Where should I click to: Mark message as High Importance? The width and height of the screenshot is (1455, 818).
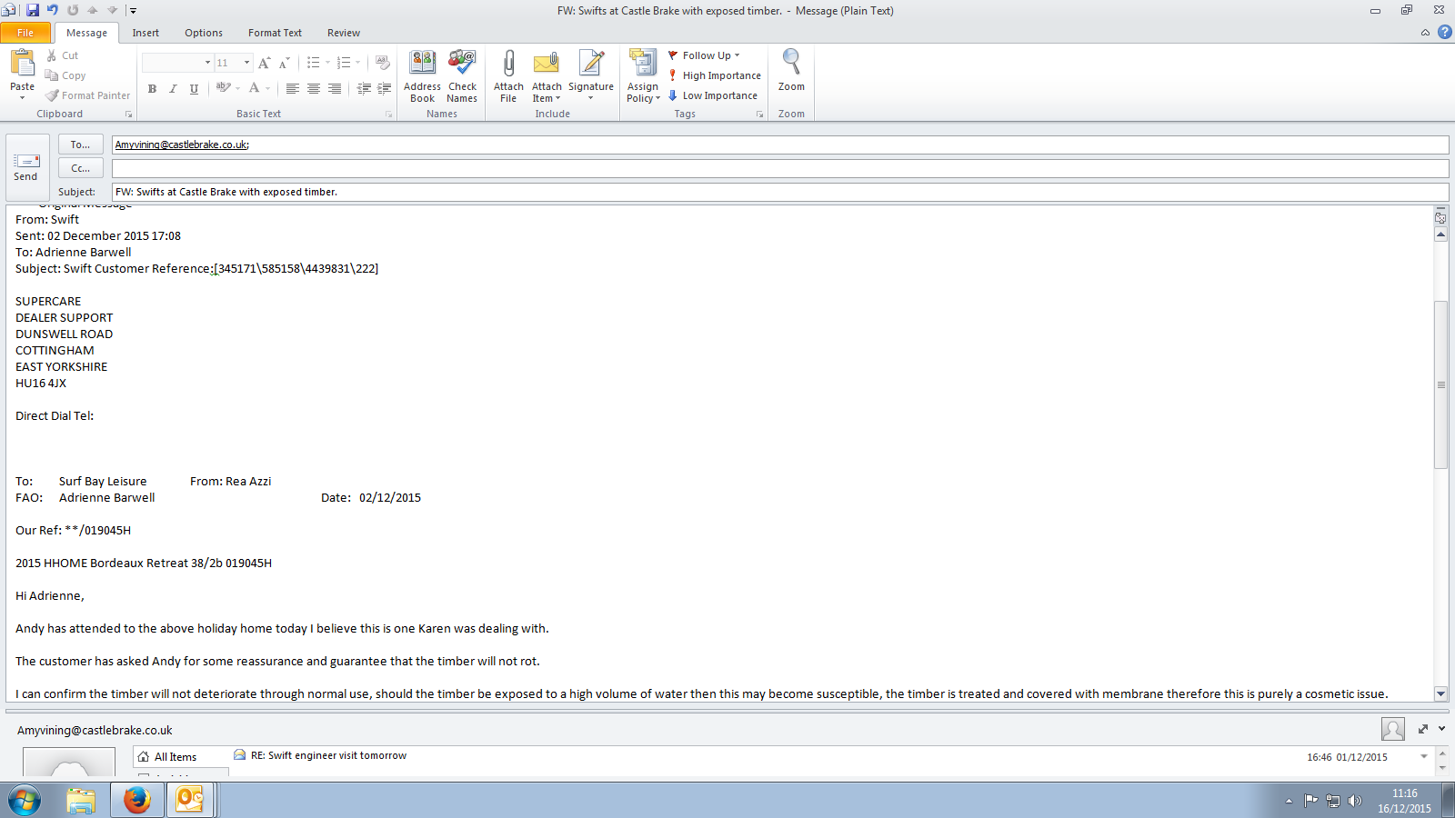(x=715, y=75)
